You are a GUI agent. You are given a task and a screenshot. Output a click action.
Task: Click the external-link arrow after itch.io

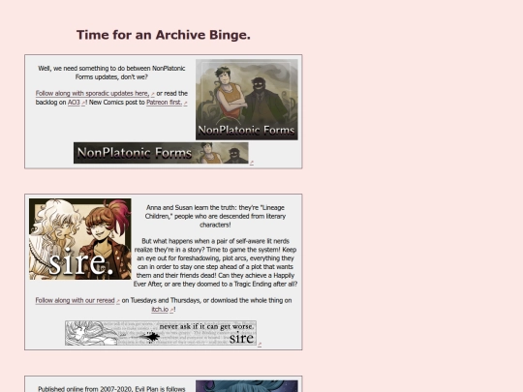171,310
